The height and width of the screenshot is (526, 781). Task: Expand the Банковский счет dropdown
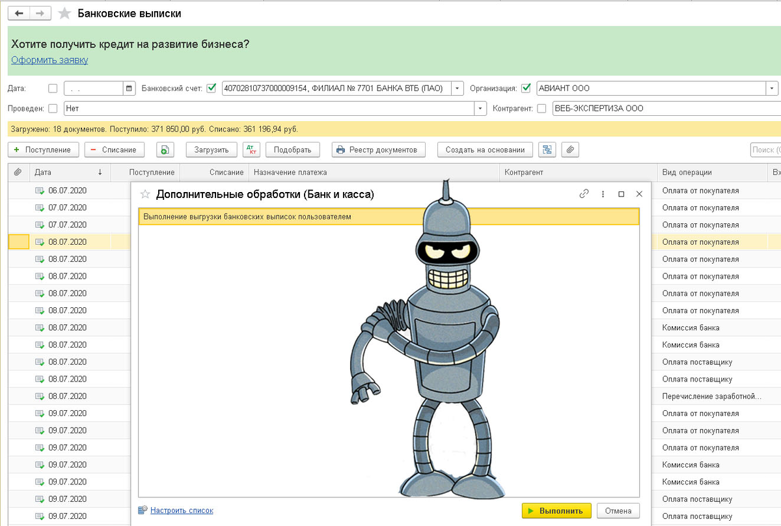coord(458,89)
